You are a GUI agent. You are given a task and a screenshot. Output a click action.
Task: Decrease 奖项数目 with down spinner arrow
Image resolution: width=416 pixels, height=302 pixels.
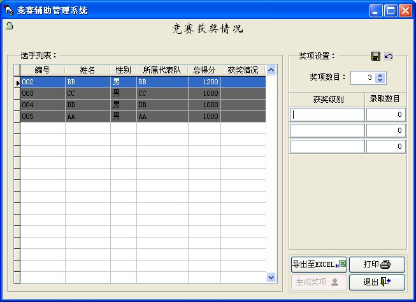380,80
